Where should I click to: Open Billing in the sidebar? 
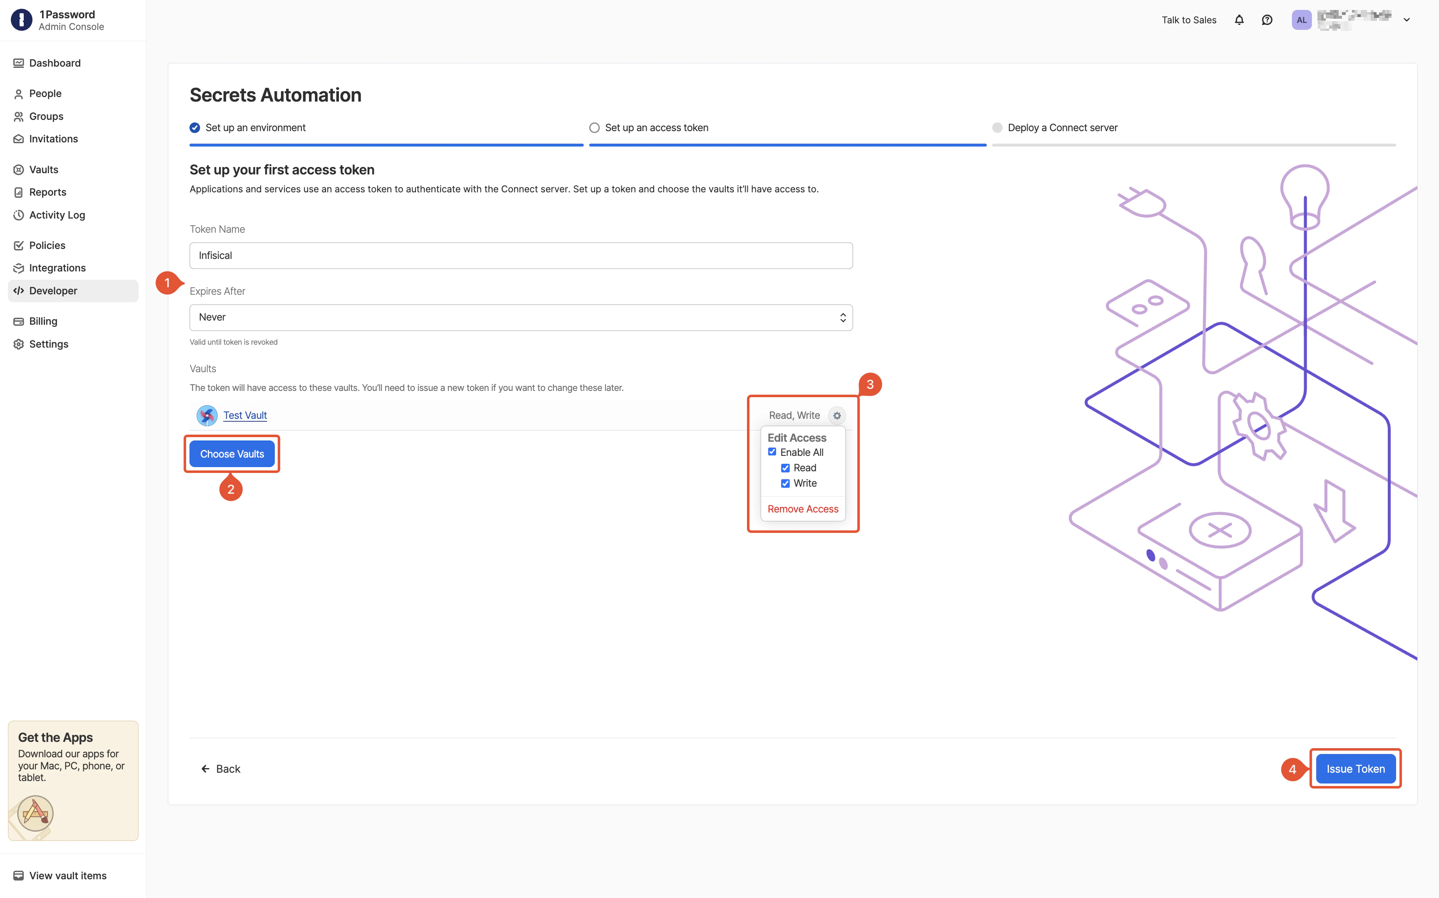coord(73,321)
